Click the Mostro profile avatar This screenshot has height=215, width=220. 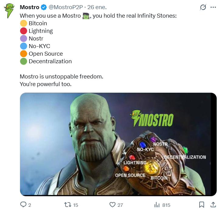10,11
